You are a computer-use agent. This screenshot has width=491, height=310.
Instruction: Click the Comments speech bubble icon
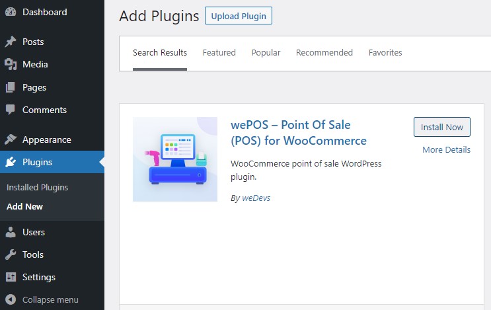[11, 110]
